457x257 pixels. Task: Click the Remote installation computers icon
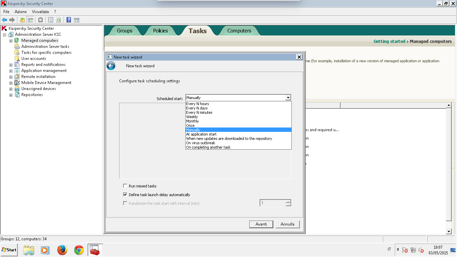pyautogui.click(x=17, y=77)
